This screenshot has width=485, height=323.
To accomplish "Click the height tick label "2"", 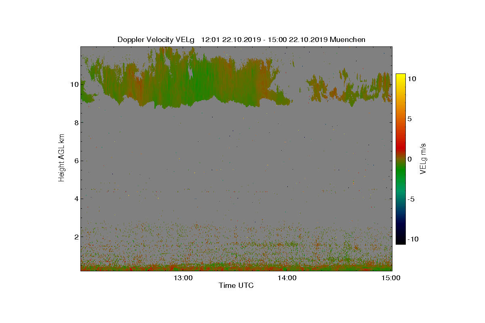I will point(76,236).
